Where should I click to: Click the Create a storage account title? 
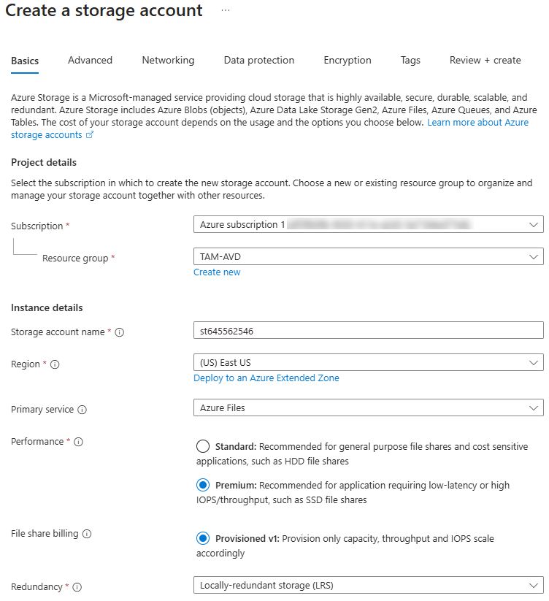point(104,10)
